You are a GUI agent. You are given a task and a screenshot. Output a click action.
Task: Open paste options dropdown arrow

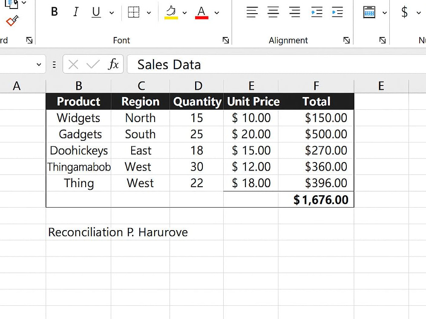24,3
